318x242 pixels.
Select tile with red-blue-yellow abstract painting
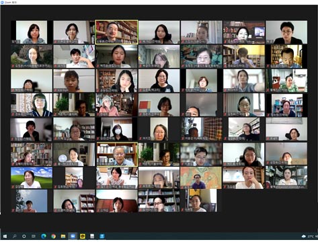click(159, 105)
